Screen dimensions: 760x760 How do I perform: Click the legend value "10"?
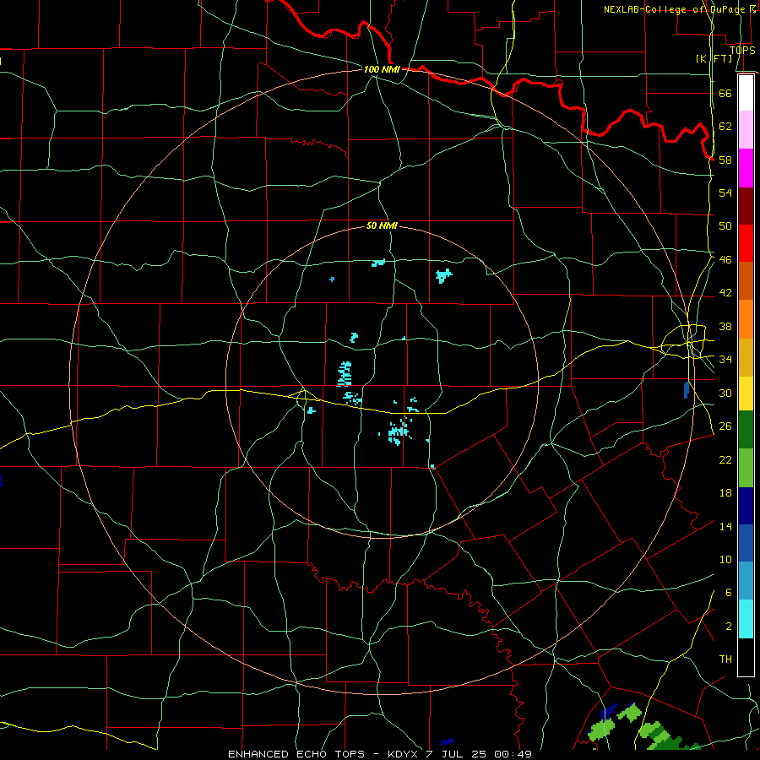point(725,559)
